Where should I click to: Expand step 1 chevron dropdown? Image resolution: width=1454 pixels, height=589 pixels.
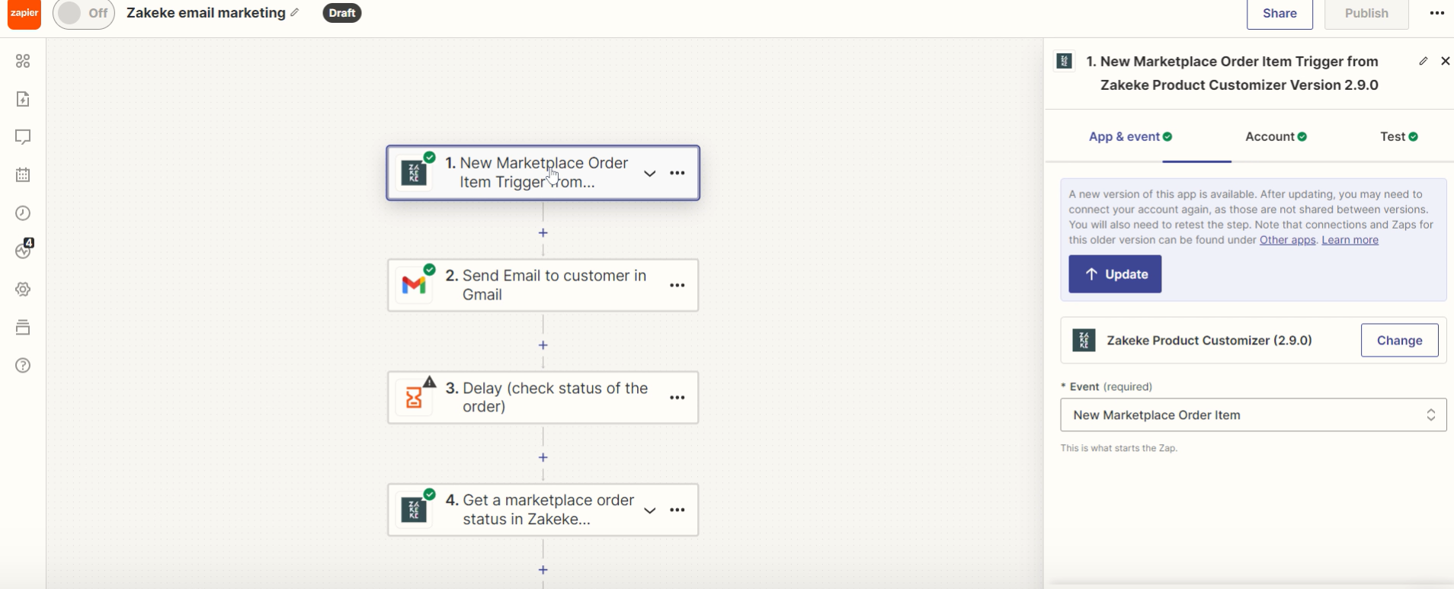(x=649, y=173)
